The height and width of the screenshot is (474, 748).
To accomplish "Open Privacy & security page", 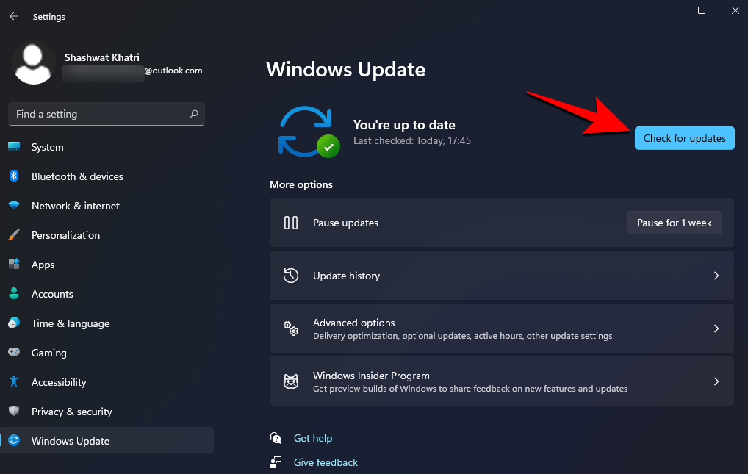I will tap(107, 412).
